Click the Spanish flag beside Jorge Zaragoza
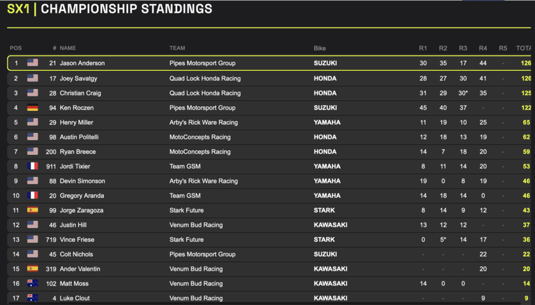This screenshot has width=535, height=305. (x=32, y=210)
